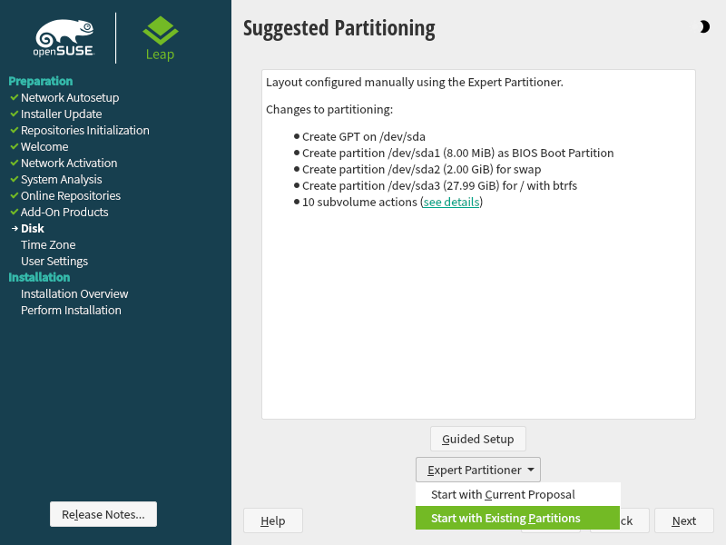726x545 pixels.
Task: Show the Release Notes
Action: pos(103,514)
